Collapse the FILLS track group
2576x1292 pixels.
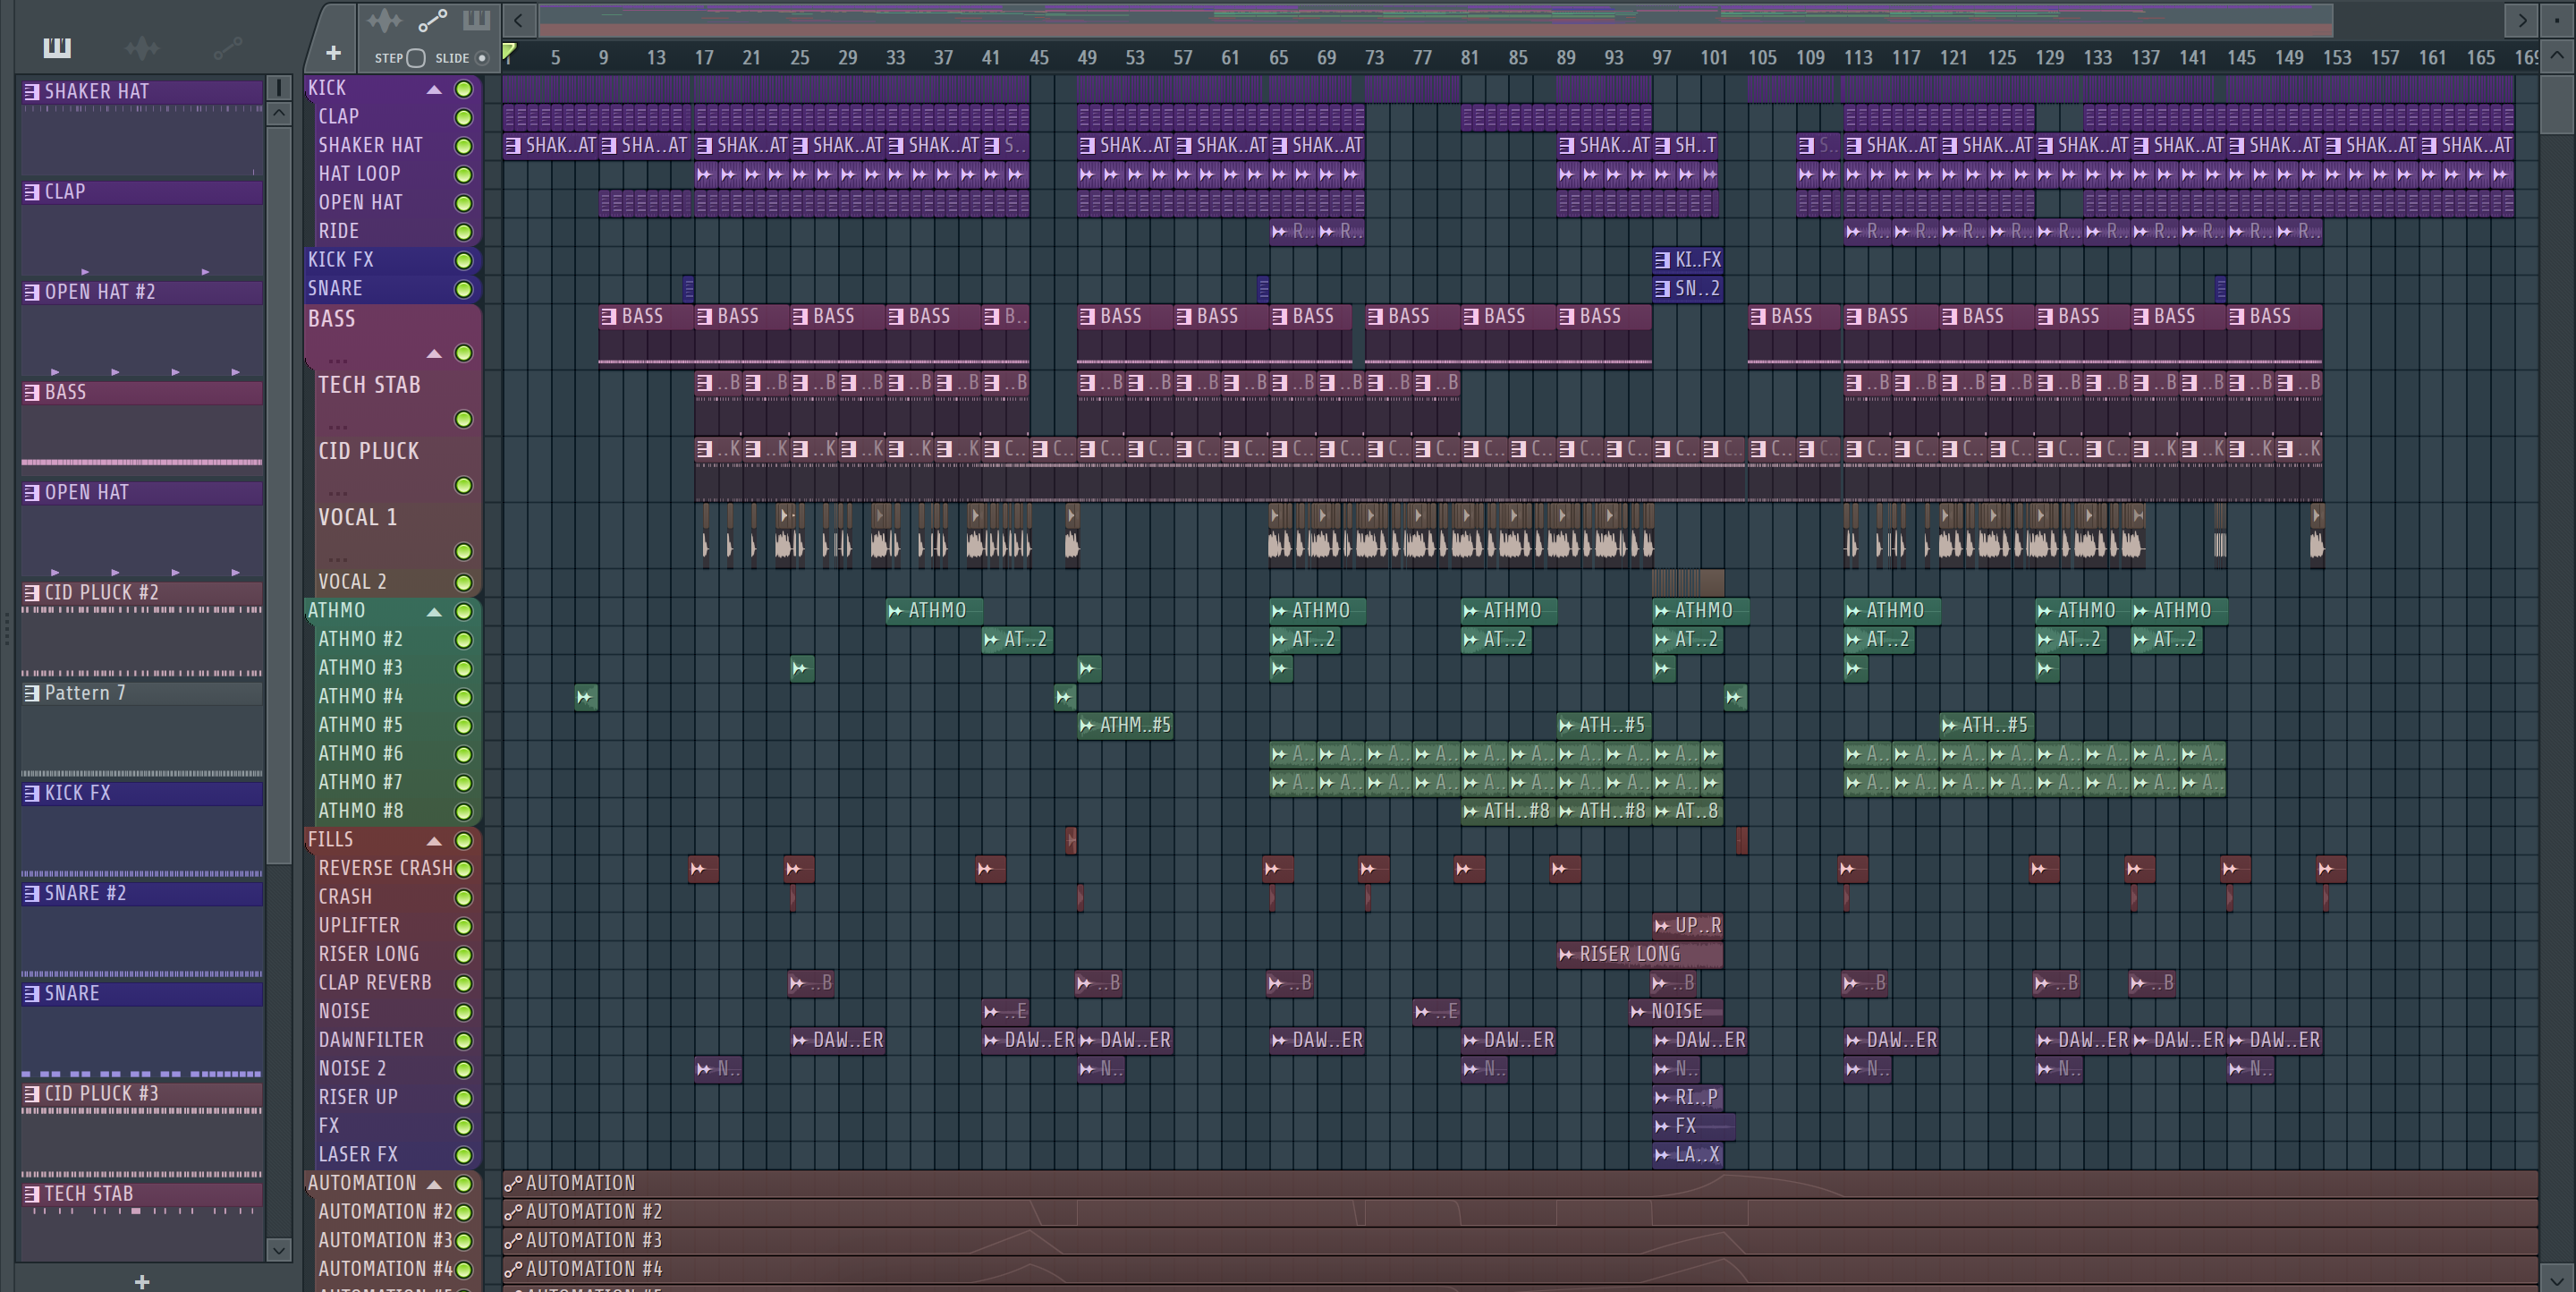[434, 840]
